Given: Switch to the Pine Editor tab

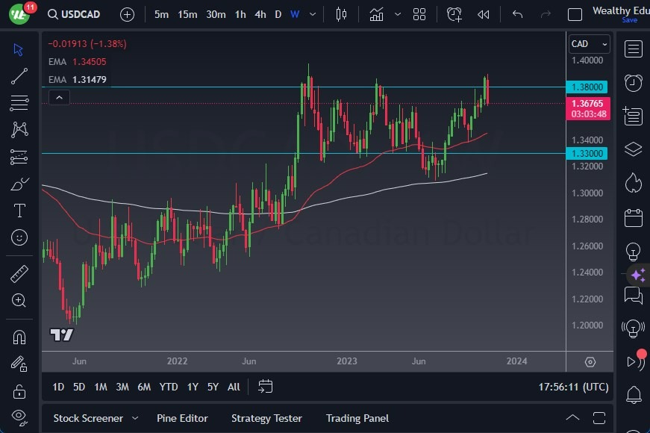Looking at the screenshot, I should click(182, 418).
